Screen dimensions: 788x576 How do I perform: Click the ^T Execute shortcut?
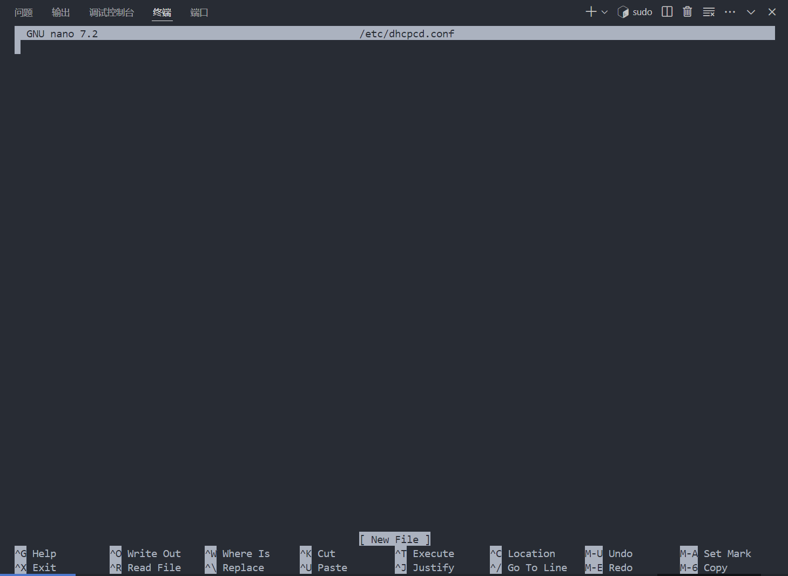click(425, 553)
